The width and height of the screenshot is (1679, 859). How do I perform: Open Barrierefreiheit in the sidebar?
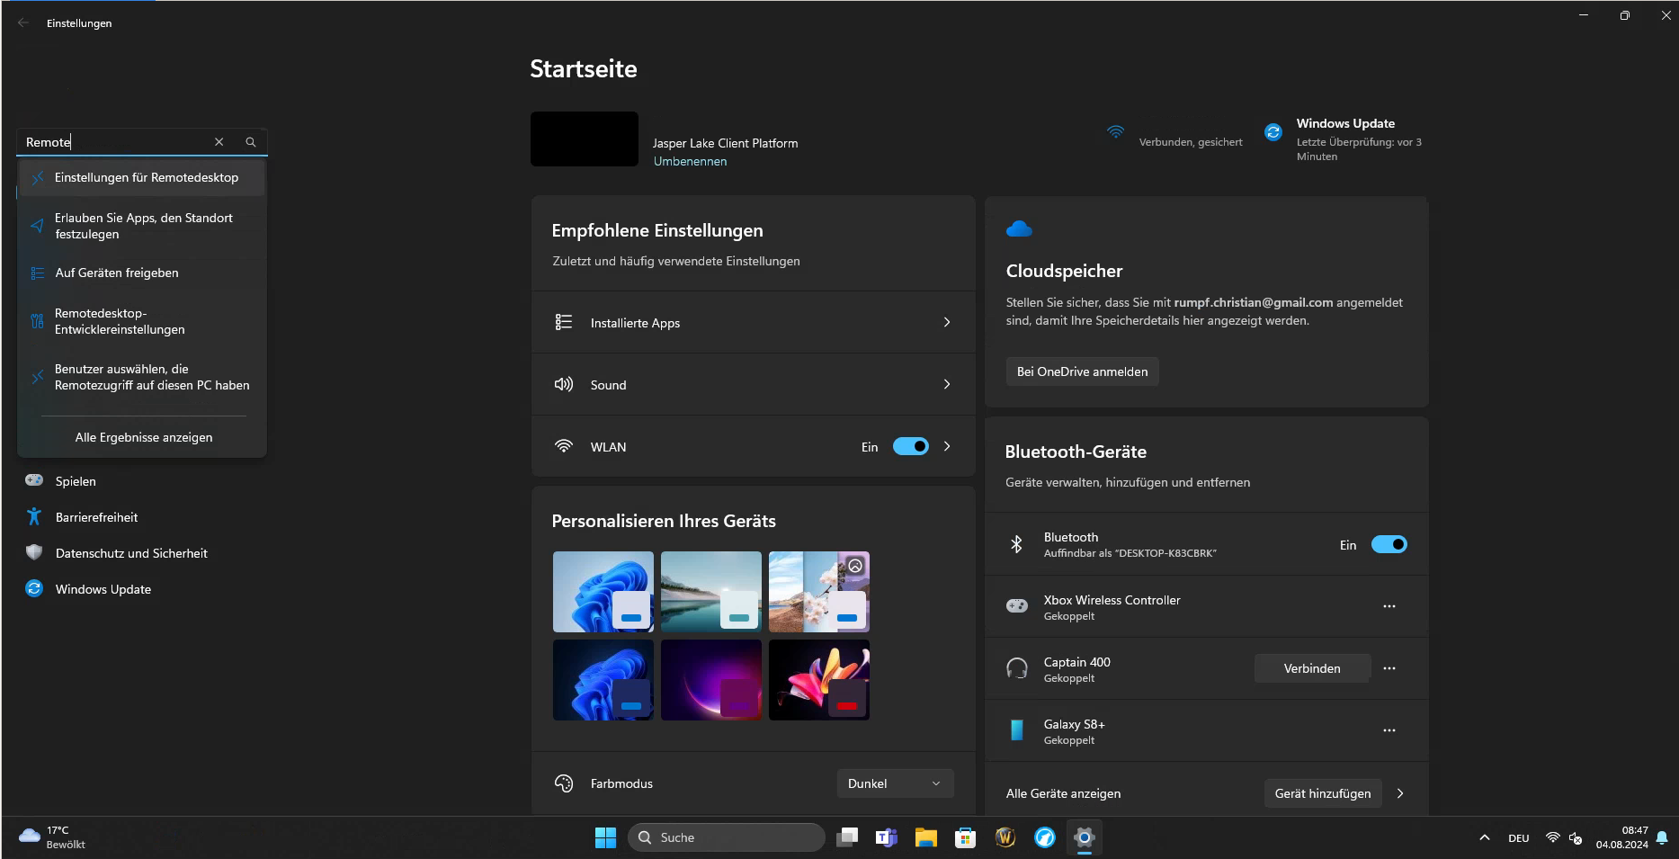[x=96, y=517]
